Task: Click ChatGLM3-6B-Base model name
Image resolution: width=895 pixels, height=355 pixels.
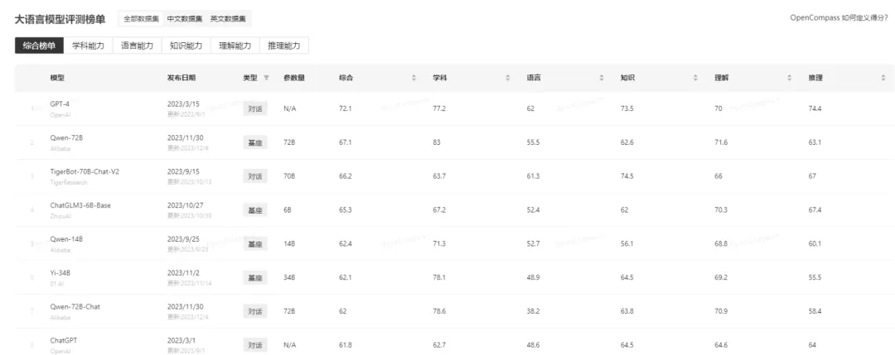Action: pyautogui.click(x=80, y=205)
